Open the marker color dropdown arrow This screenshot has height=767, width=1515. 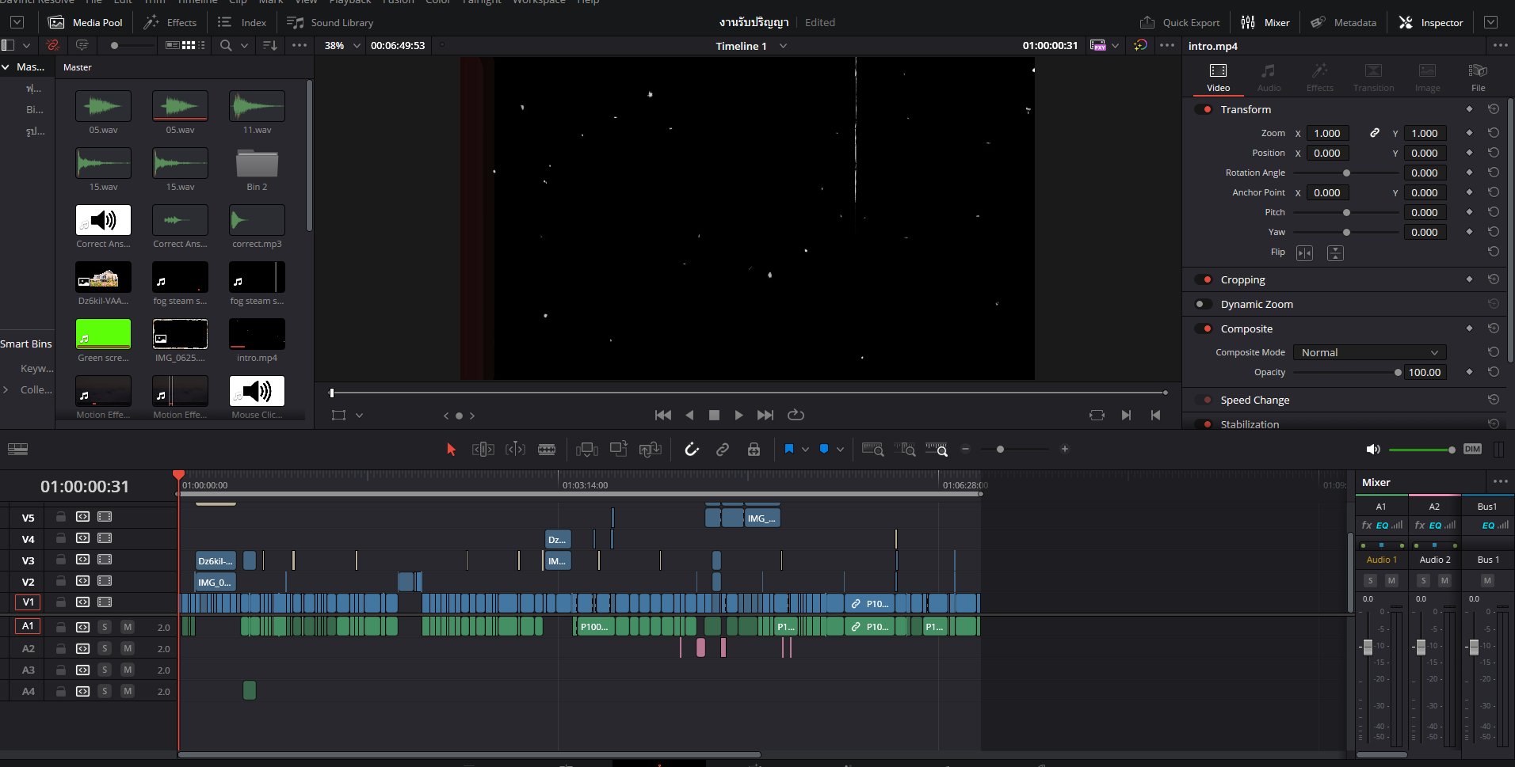click(840, 450)
